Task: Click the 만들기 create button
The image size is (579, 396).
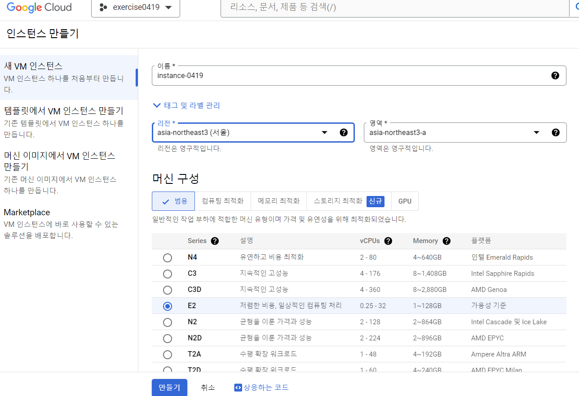Action: [169, 387]
